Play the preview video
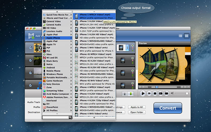The image size is (211, 132). [x=143, y=93]
